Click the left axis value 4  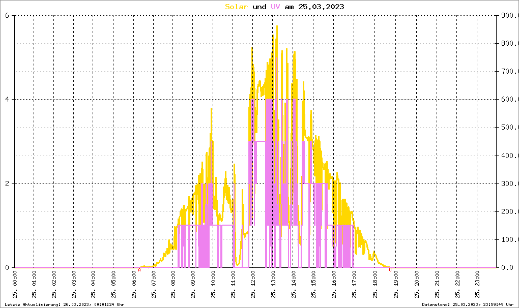tap(7, 99)
